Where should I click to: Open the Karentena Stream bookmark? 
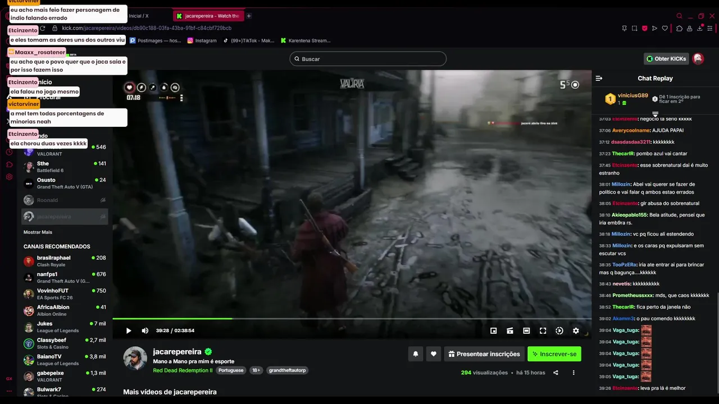[x=306, y=40]
